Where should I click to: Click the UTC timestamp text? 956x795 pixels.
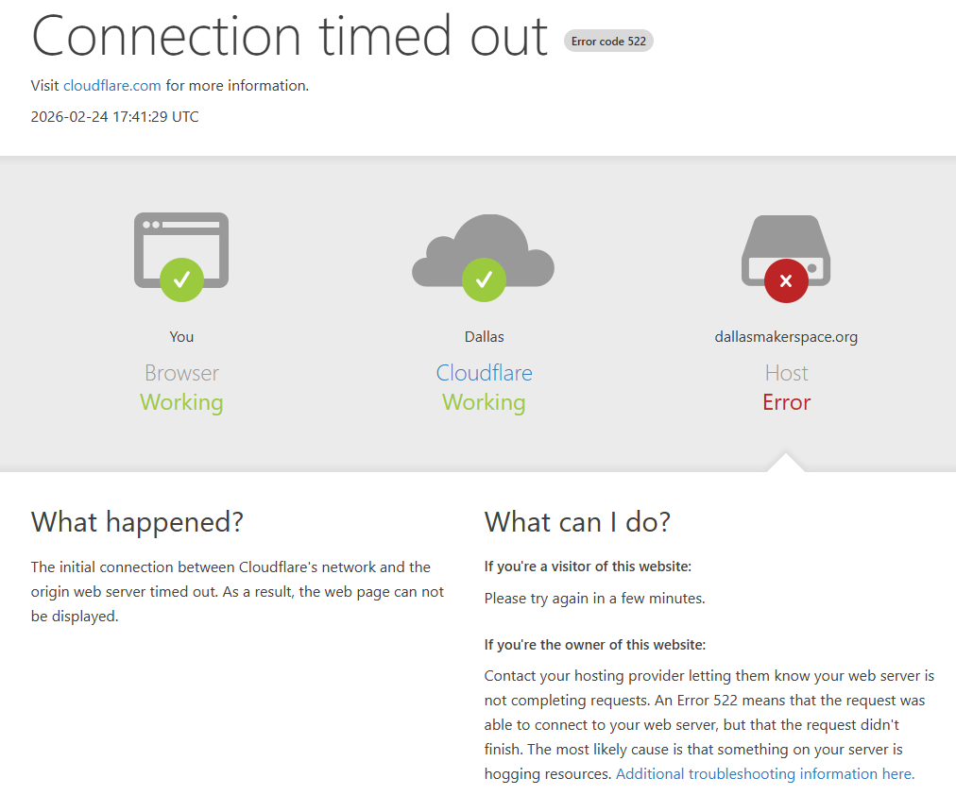pos(114,117)
